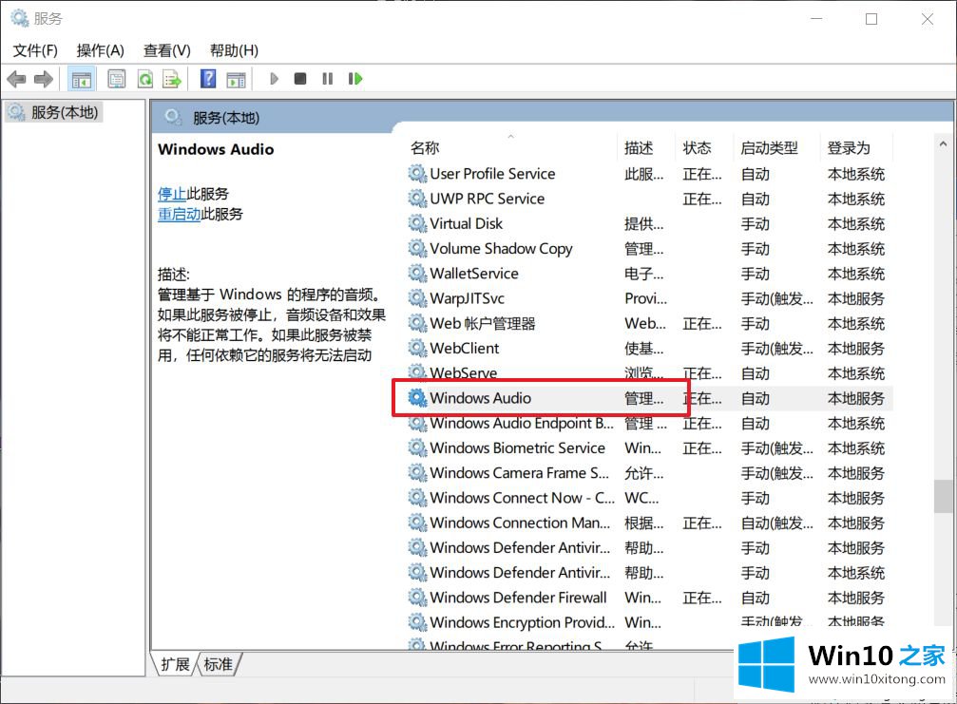Viewport: 957px width, 704px height.
Task: Click the gear icon of WalletService
Action: (x=417, y=274)
